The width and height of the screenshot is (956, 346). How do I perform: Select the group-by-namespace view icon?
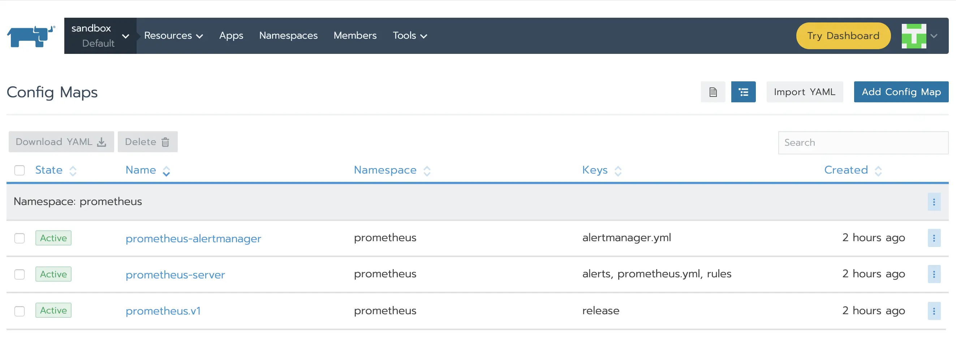click(x=743, y=92)
